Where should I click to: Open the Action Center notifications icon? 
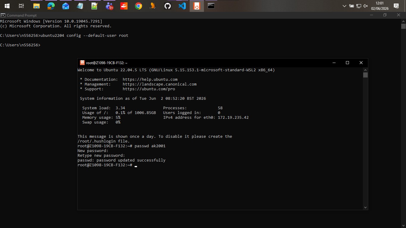pyautogui.click(x=396, y=6)
